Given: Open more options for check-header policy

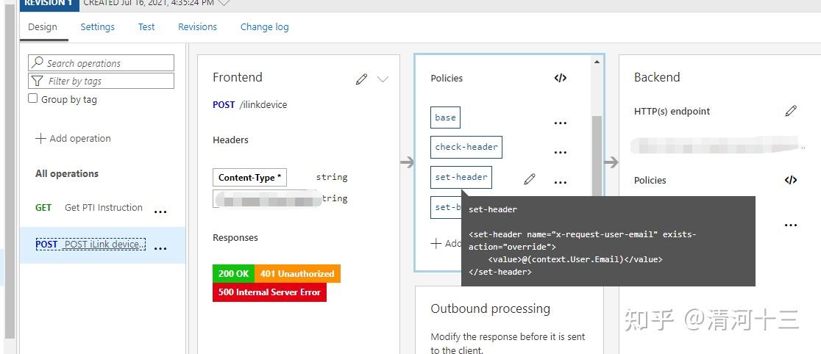Looking at the screenshot, I should [x=561, y=152].
